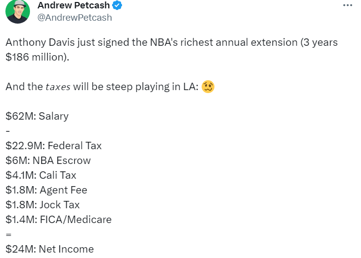
Task: Click the woozy face emoji
Action: [x=209, y=87]
